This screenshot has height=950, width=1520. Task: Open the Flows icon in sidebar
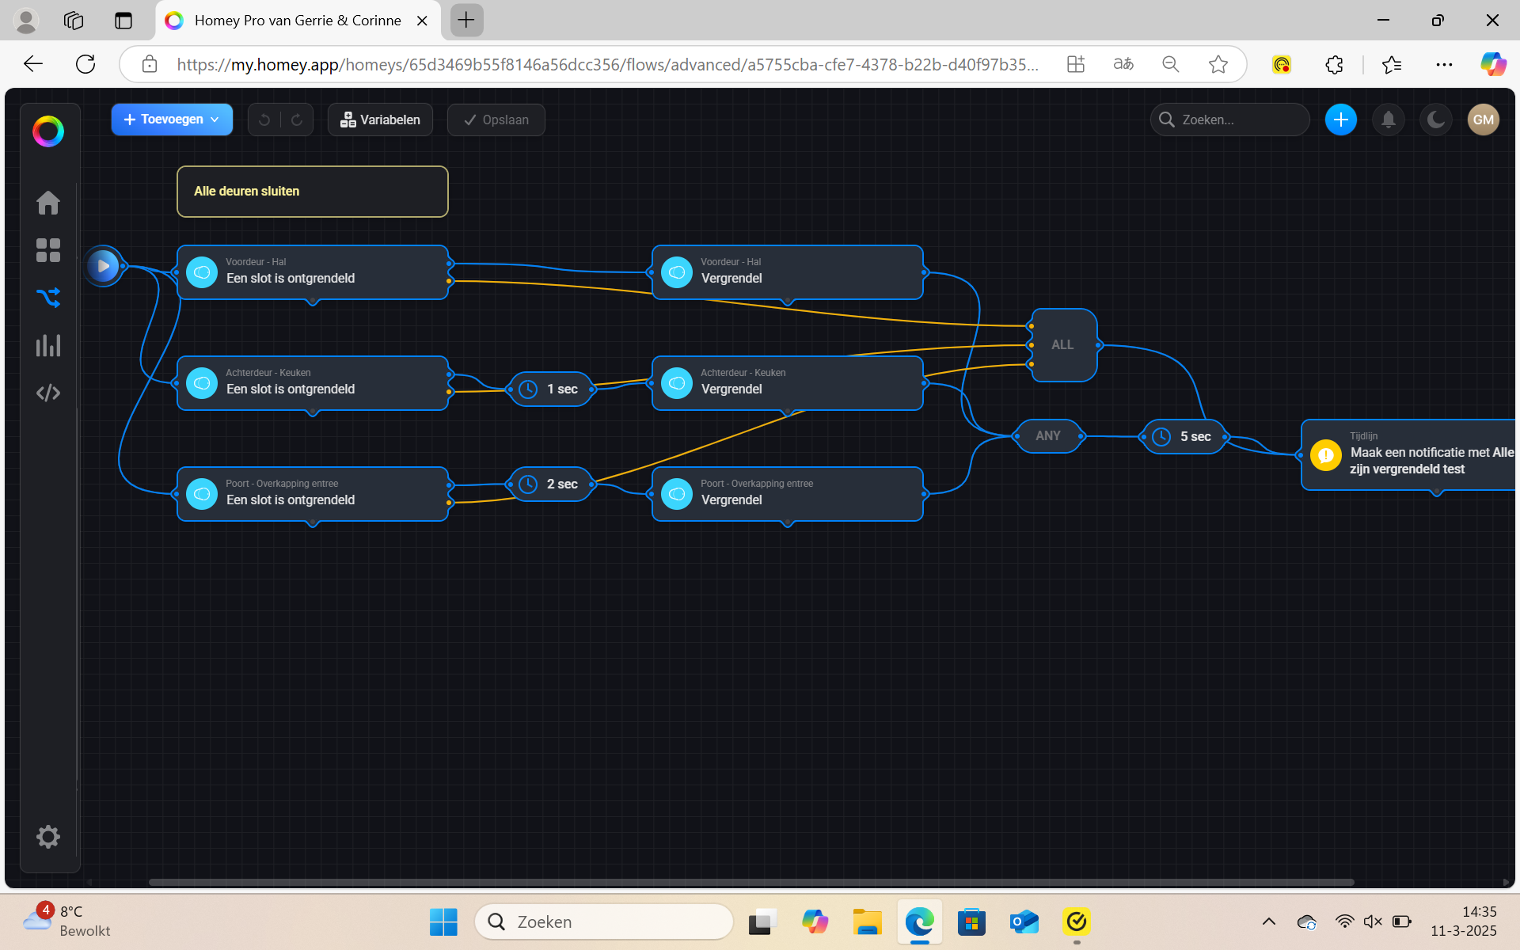pyautogui.click(x=48, y=298)
